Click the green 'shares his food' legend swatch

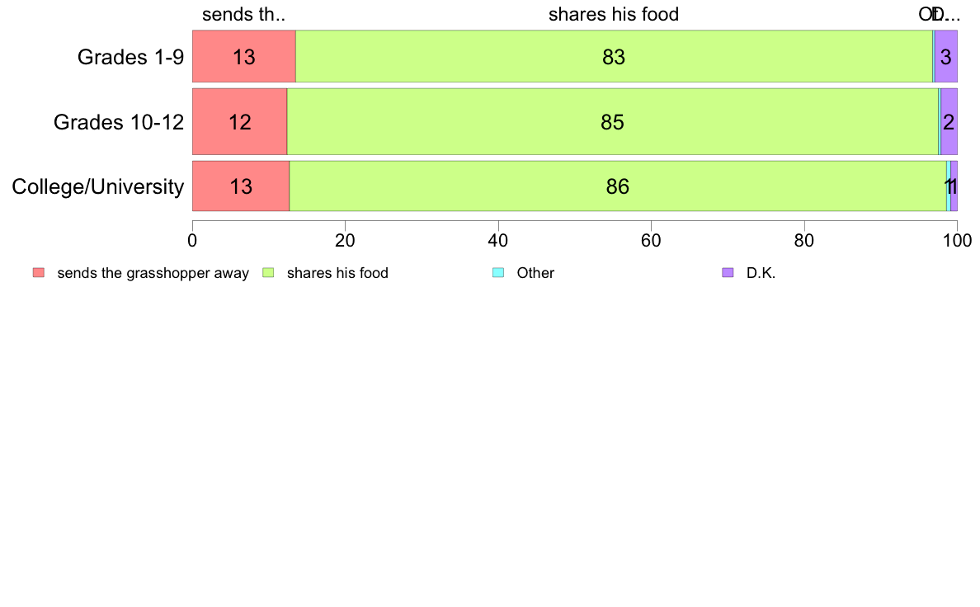coord(268,272)
